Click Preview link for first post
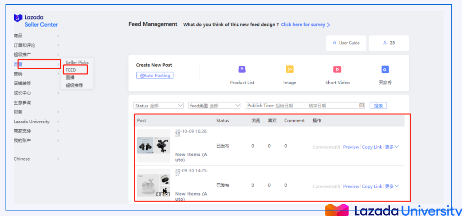The height and width of the screenshot is (216, 462). coord(351,147)
